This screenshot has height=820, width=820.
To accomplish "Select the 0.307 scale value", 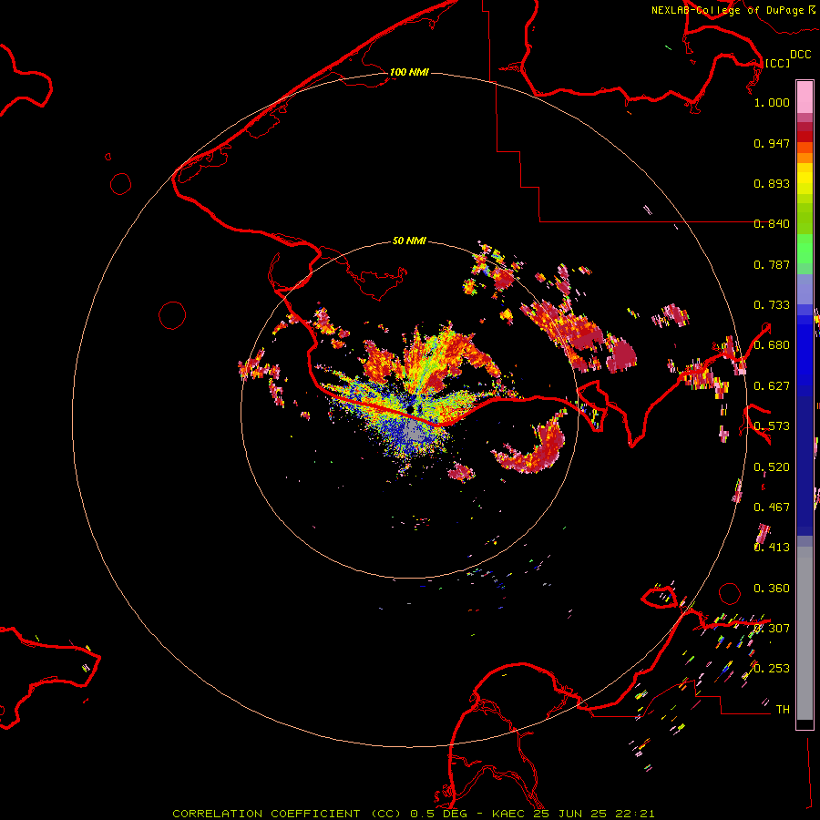I will pos(772,629).
